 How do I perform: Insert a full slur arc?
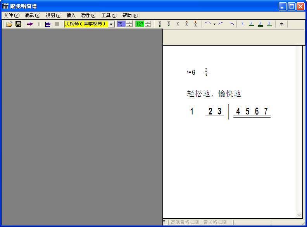click(x=208, y=24)
